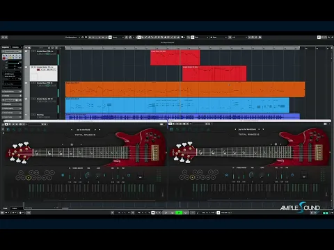Click the Add Track plus icon
334x250 pixels.
(x=26, y=48)
